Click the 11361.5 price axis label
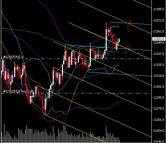Viewport: 166px width, 143px height. point(159,31)
